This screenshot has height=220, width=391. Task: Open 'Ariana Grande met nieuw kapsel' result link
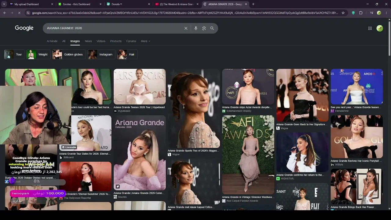[191, 207]
